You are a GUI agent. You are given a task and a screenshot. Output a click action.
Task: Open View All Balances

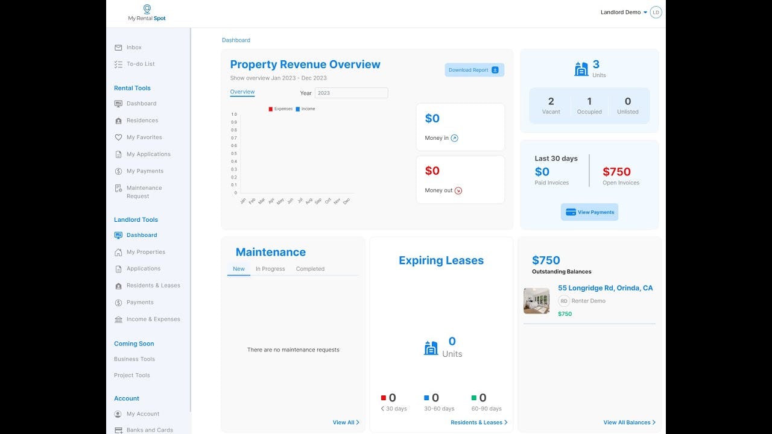[x=629, y=422]
